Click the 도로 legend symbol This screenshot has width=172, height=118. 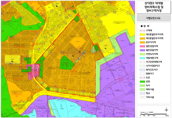142,78
